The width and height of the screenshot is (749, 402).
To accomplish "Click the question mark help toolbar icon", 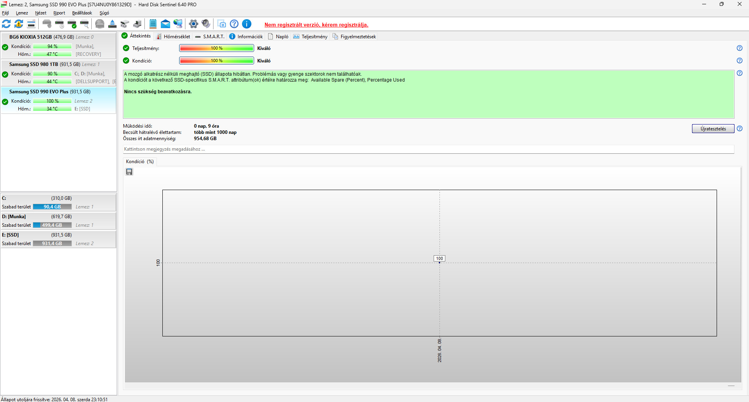I will [x=234, y=24].
